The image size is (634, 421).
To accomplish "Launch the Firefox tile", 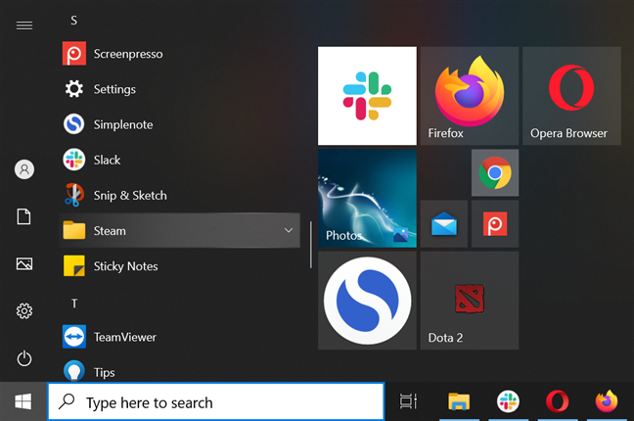I will (470, 96).
